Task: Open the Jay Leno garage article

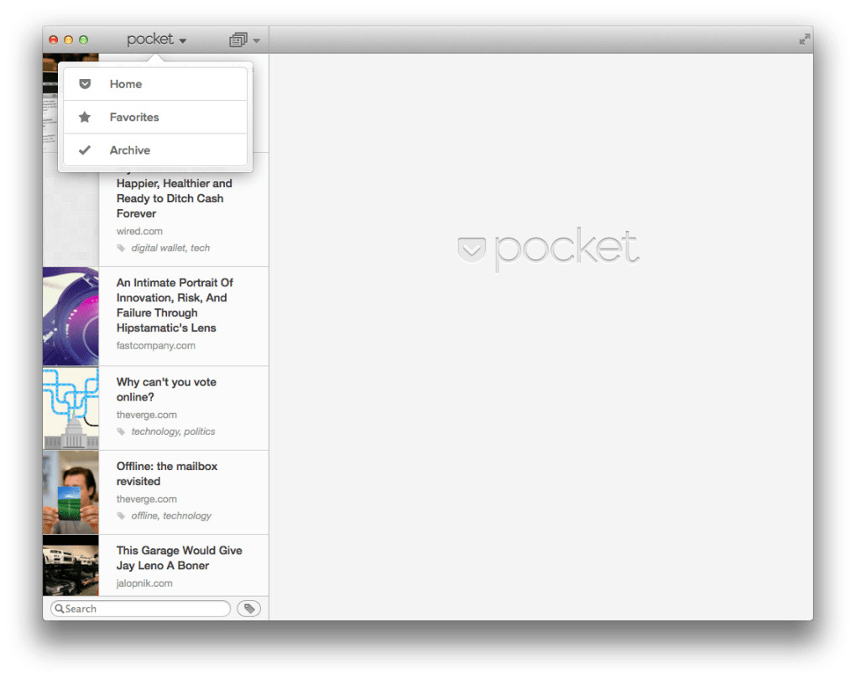Action: click(155, 566)
